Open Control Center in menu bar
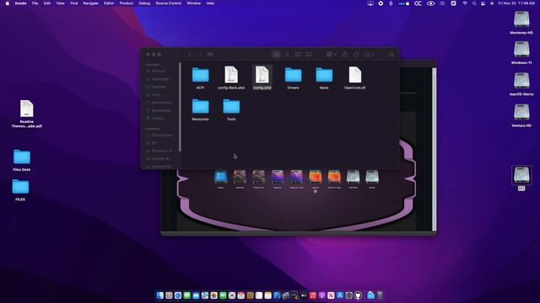The height and width of the screenshot is (303, 540). pyautogui.click(x=483, y=3)
